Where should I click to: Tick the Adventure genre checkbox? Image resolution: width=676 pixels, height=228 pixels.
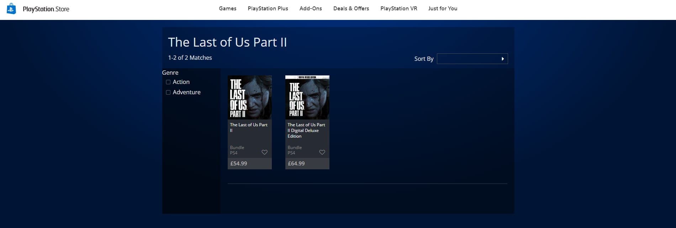[168, 92]
